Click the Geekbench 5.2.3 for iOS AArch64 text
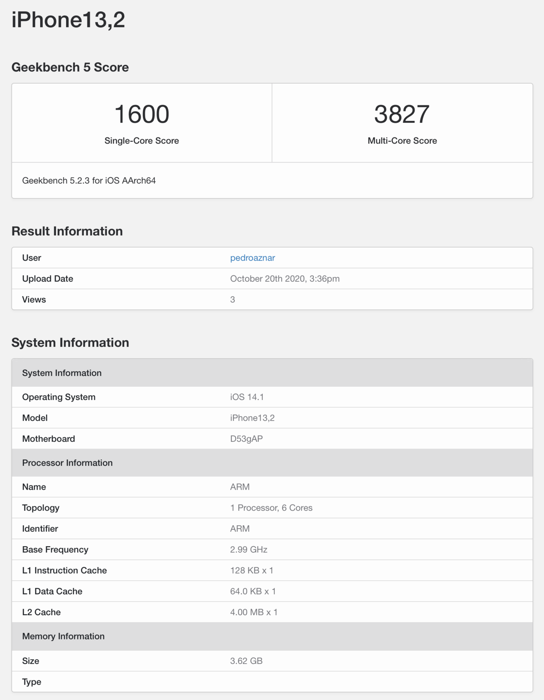Screen dimensions: 544x700 click(x=89, y=180)
